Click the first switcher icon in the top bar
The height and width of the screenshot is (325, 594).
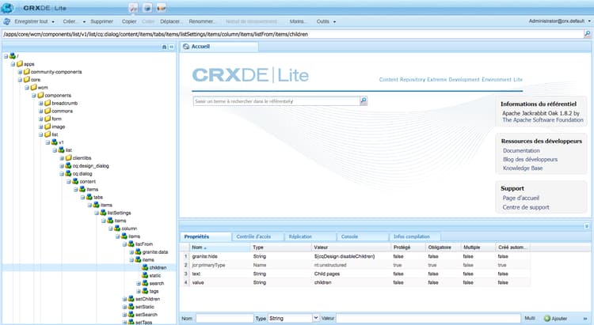point(133,8)
